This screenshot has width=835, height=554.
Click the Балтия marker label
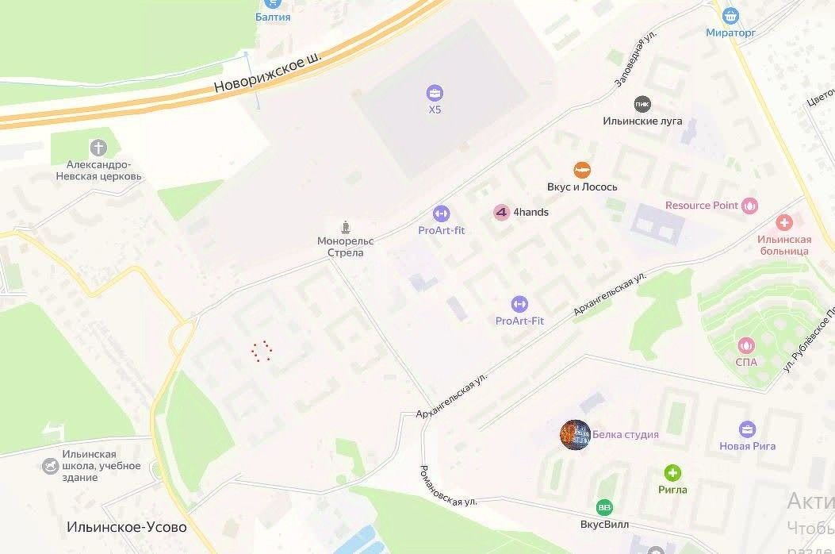(273, 17)
